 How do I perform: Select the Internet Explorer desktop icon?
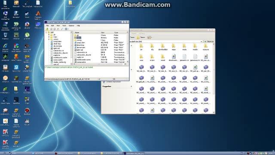(5, 47)
